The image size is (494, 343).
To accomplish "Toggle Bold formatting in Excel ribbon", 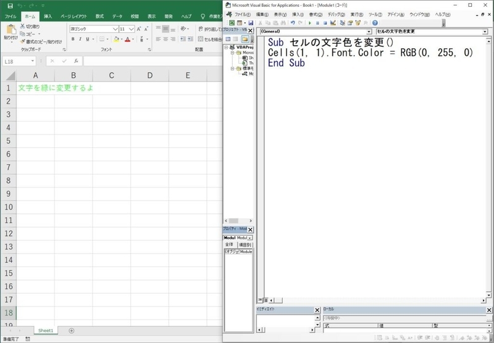I will point(73,39).
